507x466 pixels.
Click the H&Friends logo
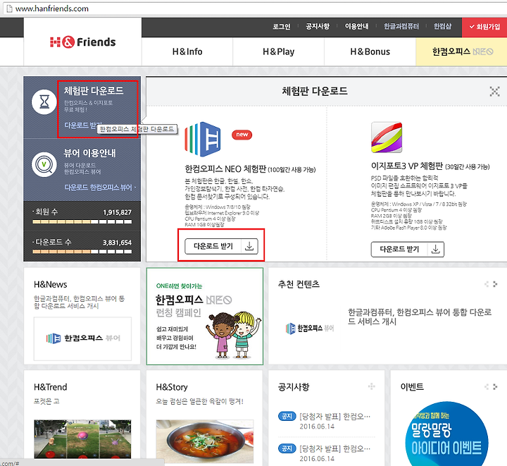(x=83, y=42)
